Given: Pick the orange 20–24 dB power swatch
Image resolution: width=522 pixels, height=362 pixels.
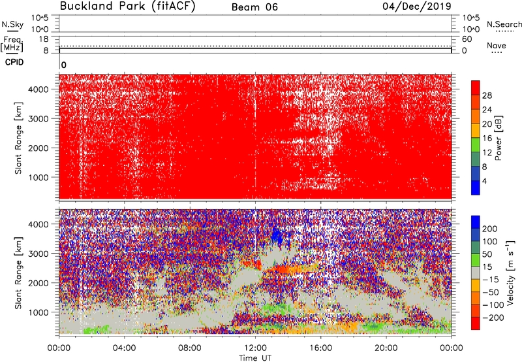Looking at the screenshot, I should (x=476, y=116).
